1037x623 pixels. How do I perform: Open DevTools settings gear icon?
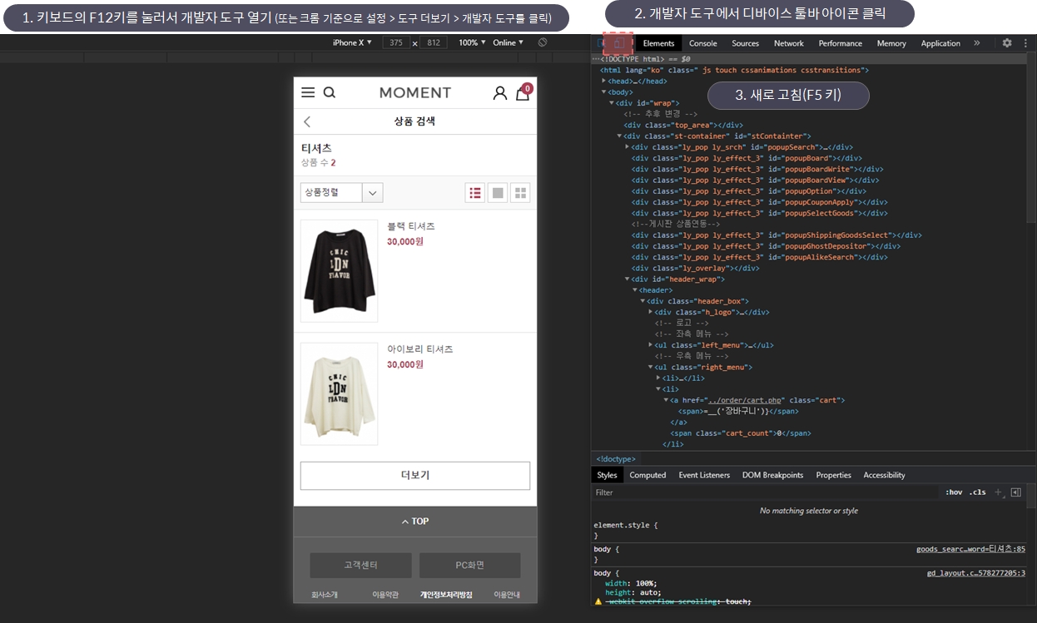(1007, 43)
